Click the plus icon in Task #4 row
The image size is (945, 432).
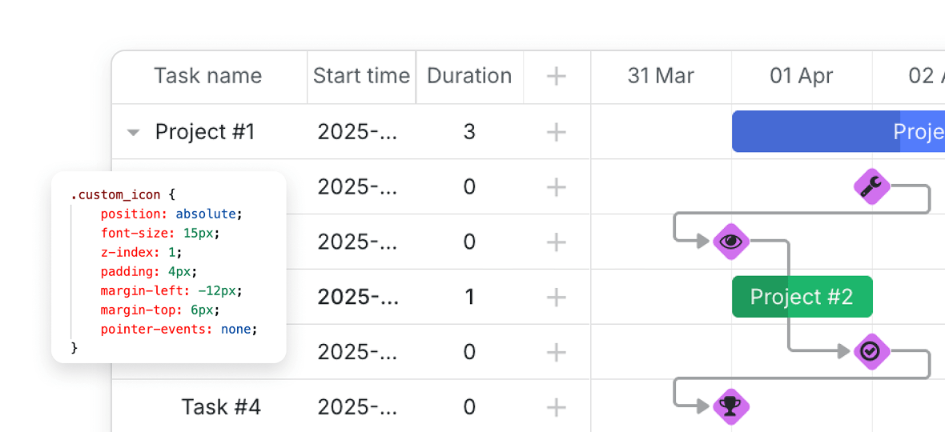click(x=556, y=407)
